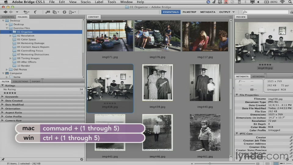Select thumbnail img071.jpg
The image size is (293, 165).
pos(110,36)
